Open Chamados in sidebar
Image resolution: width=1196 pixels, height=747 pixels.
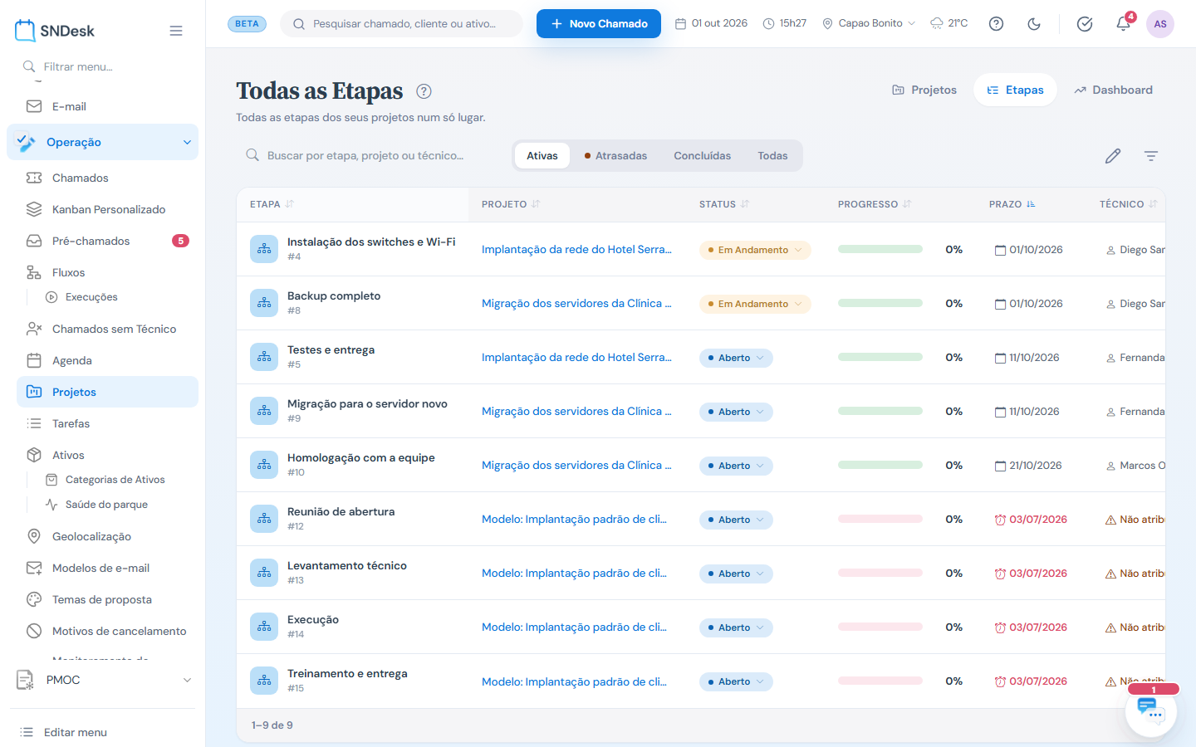[x=107, y=178]
